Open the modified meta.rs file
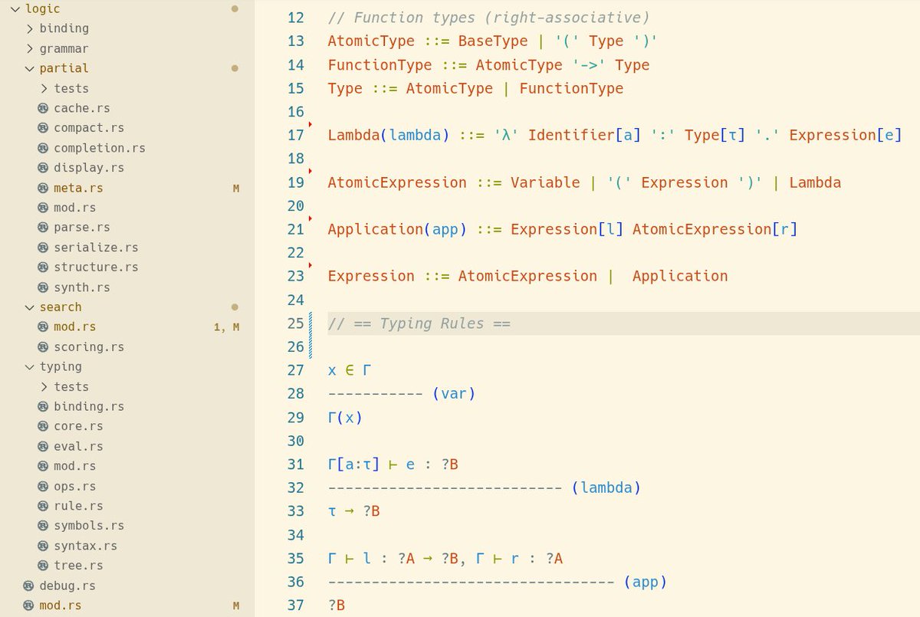The width and height of the screenshot is (920, 617). (78, 188)
